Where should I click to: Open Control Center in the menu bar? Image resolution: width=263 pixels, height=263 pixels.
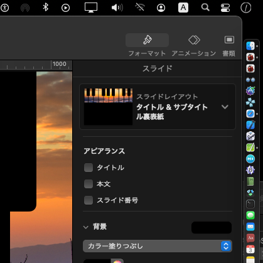225,8
